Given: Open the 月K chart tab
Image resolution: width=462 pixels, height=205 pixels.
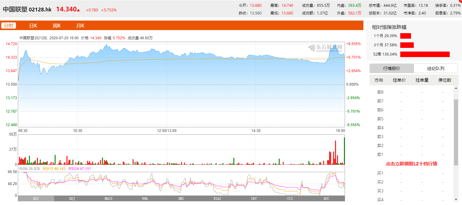Looking at the screenshot, I should 80,26.
